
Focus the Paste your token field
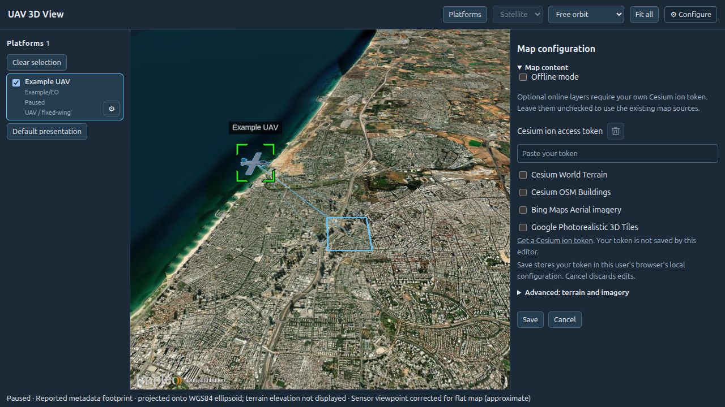coord(617,154)
